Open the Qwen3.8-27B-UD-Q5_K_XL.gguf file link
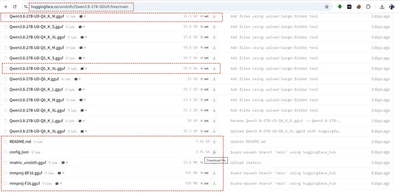The width and height of the screenshot is (400, 196). pos(37,68)
